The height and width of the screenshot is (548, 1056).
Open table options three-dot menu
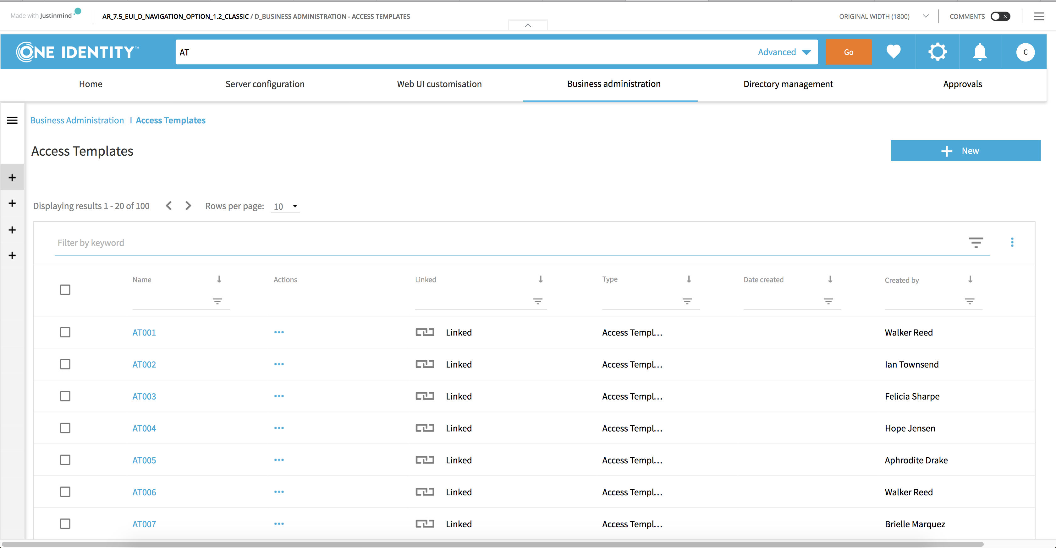(x=1012, y=242)
